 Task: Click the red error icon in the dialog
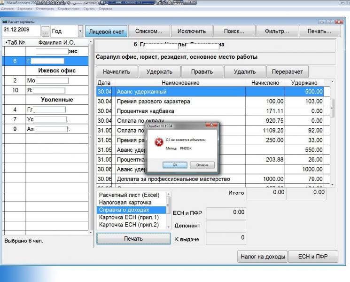point(159,142)
